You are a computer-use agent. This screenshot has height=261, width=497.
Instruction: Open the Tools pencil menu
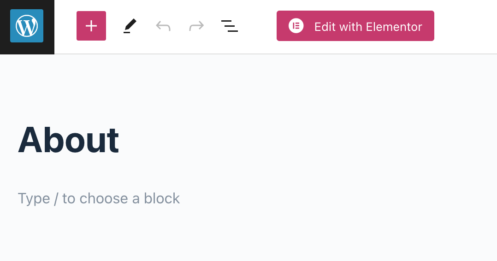[x=130, y=26]
